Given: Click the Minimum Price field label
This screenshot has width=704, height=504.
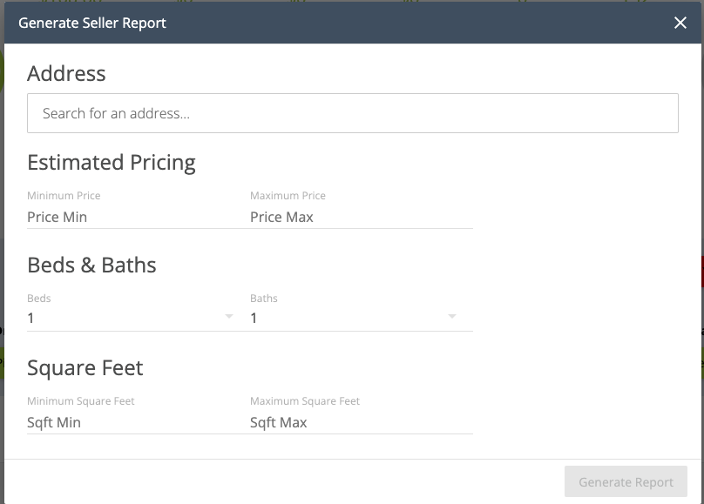Looking at the screenshot, I should pos(64,196).
